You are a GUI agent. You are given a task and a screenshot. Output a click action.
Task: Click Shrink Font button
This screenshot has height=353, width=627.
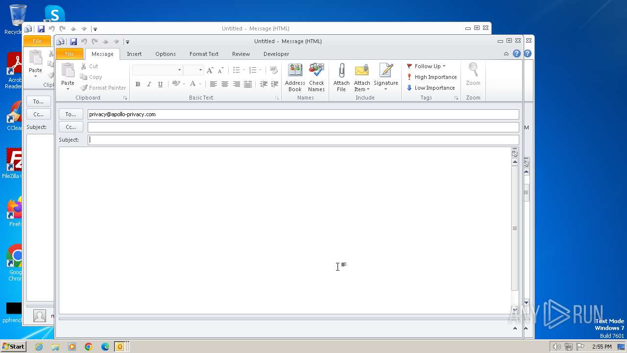[221, 70]
